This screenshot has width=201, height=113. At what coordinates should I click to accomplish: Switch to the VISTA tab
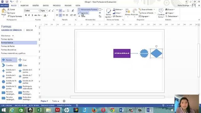78,6
